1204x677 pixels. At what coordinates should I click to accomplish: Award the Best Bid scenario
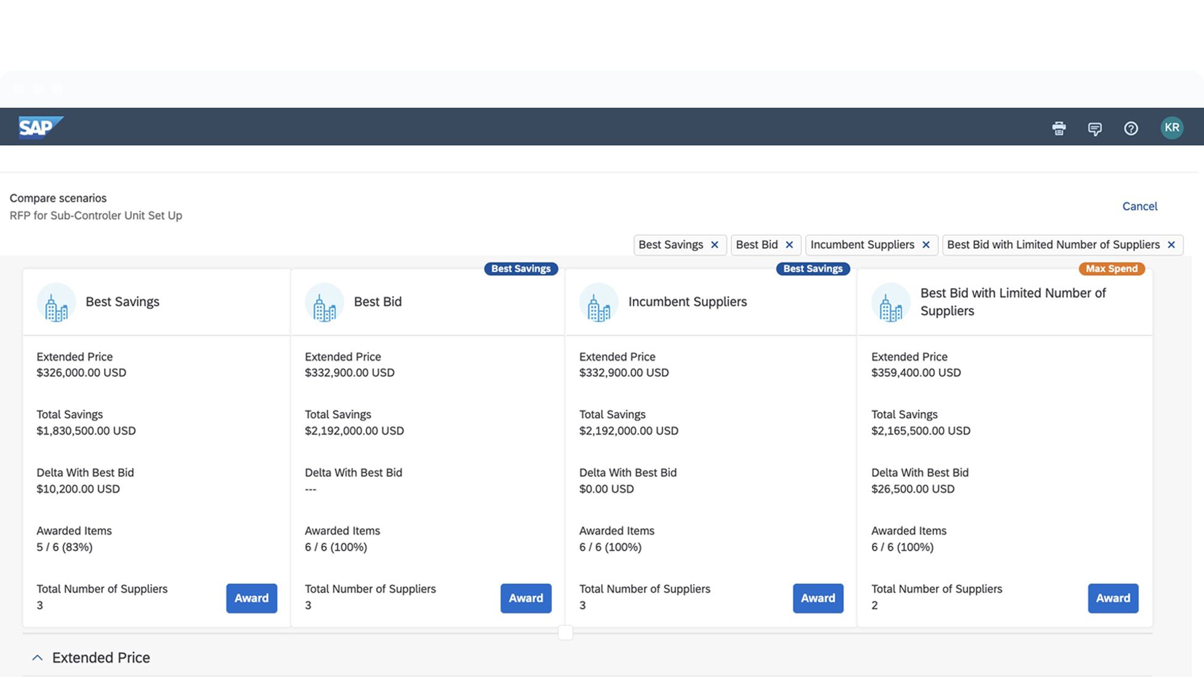(x=526, y=598)
